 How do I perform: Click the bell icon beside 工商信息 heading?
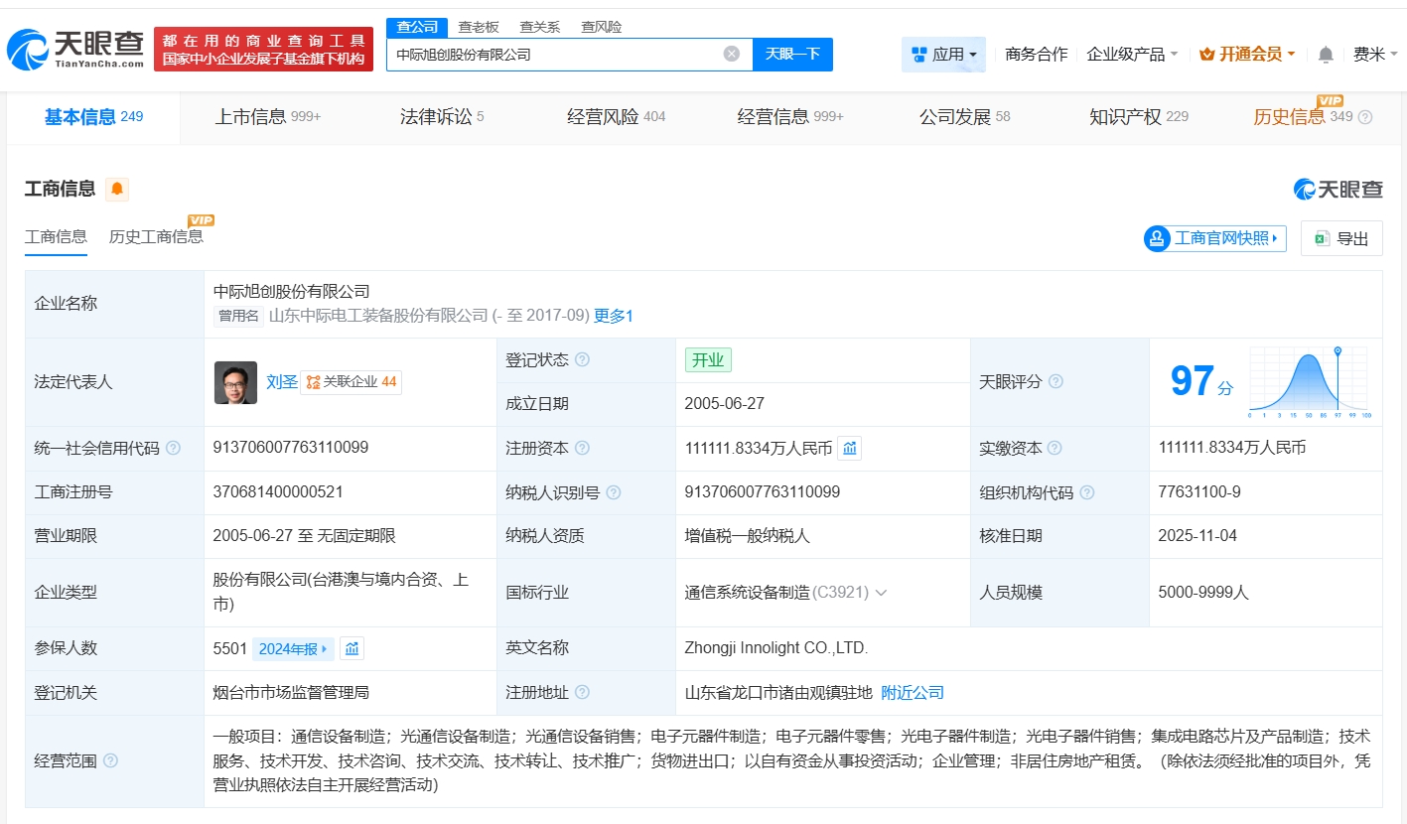(x=116, y=189)
